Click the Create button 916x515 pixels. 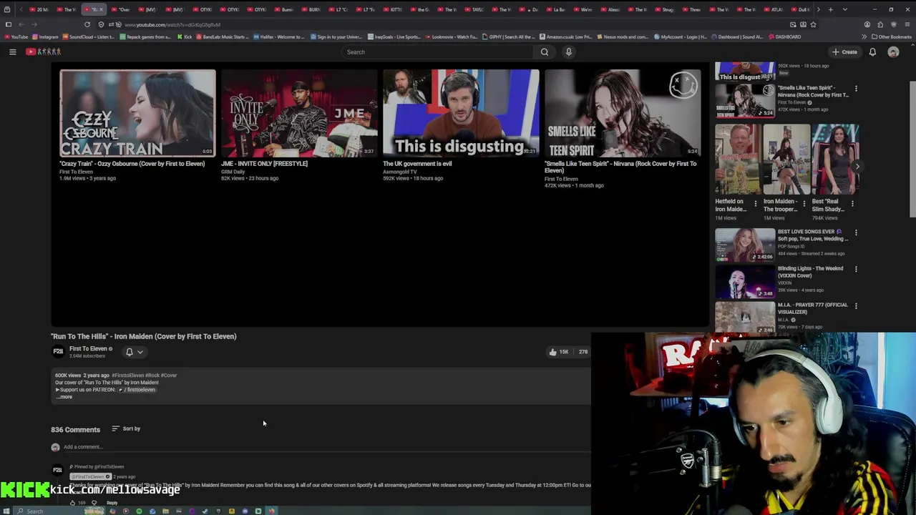coord(844,51)
